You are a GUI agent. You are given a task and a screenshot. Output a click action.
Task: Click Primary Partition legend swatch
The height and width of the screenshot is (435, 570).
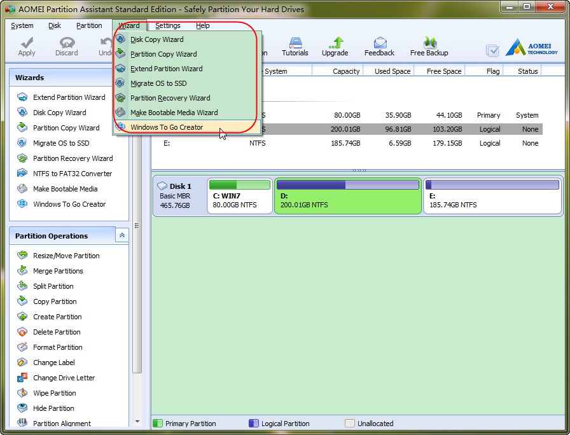[158, 424]
